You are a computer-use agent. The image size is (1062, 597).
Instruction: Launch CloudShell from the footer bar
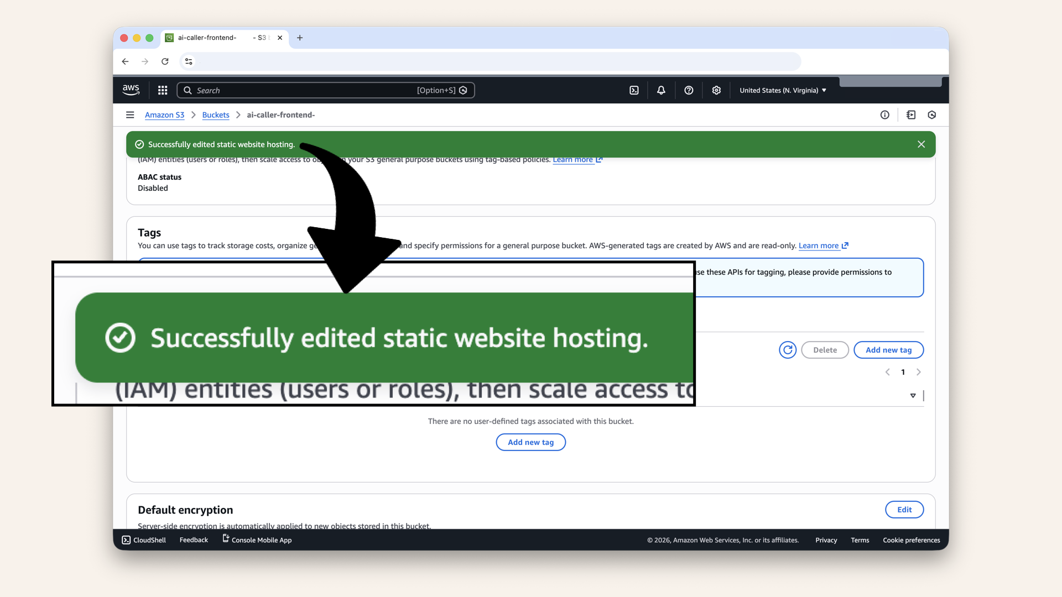(143, 540)
